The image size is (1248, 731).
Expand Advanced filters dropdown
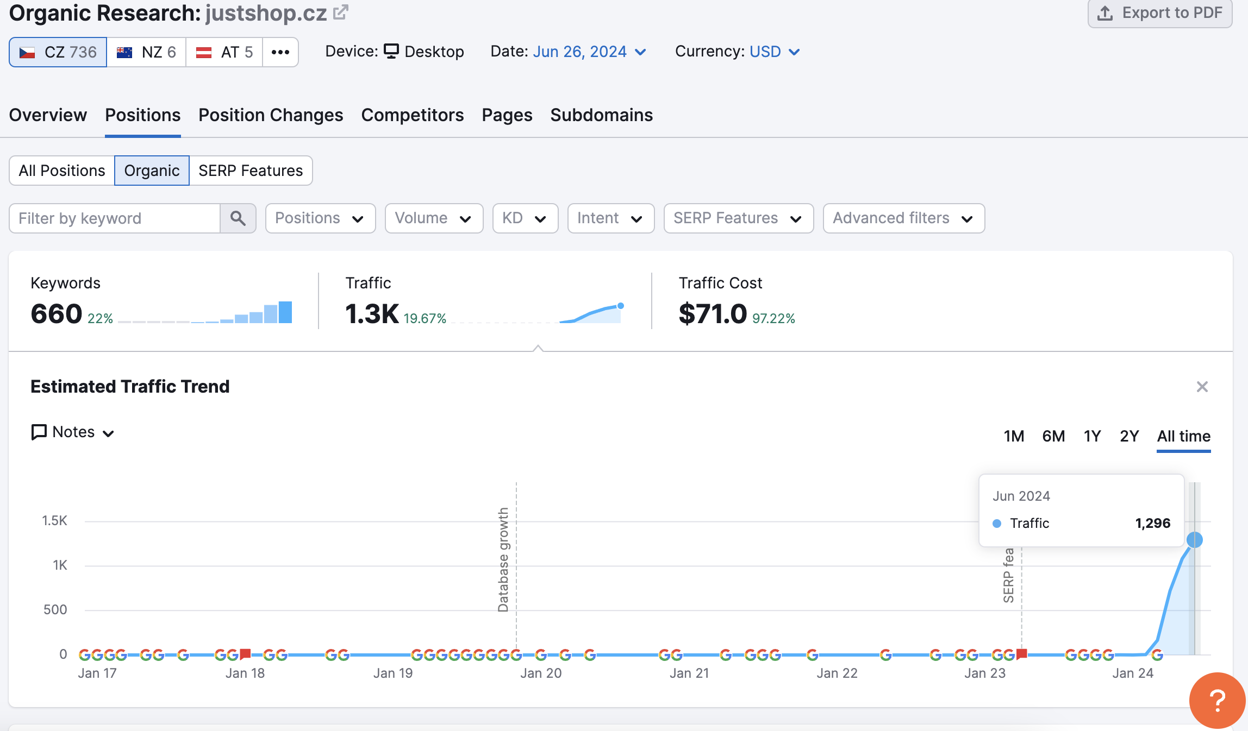coord(904,218)
